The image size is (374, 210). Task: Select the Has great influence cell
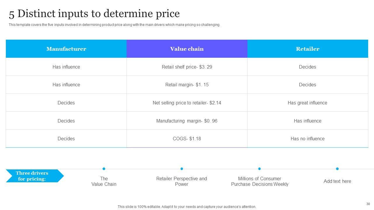pos(307,103)
